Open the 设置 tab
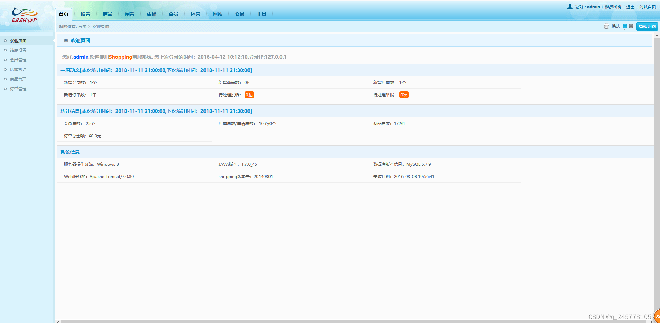This screenshot has width=660, height=323. coord(85,14)
